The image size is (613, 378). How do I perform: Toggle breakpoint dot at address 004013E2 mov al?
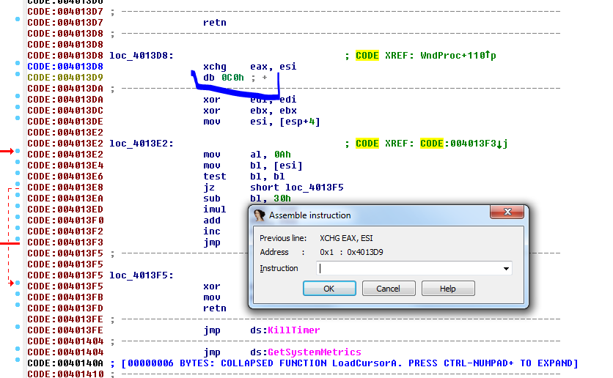18,155
